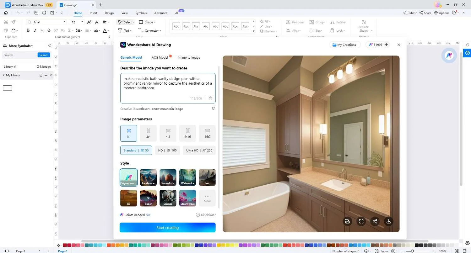Switch to Image to Image tab
471x253 pixels.
[189, 57]
